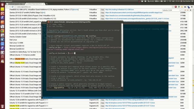194x109 pixels.
Task: Click the config.vm.hostname line in emacs
Action: point(84,53)
